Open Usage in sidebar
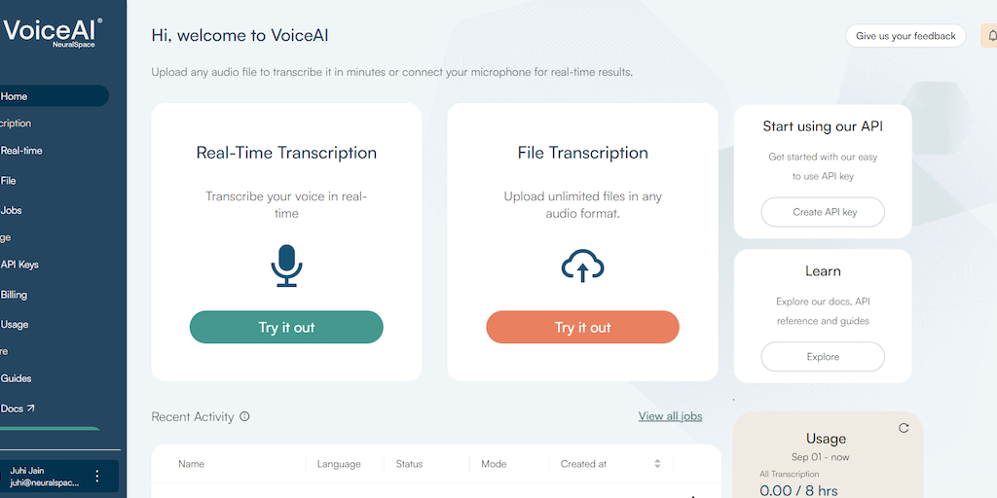The image size is (997, 498). [x=15, y=324]
